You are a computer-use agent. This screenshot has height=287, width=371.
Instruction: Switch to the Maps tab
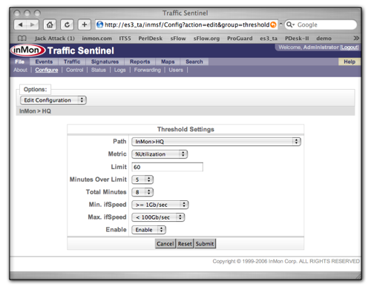pyautogui.click(x=168, y=62)
